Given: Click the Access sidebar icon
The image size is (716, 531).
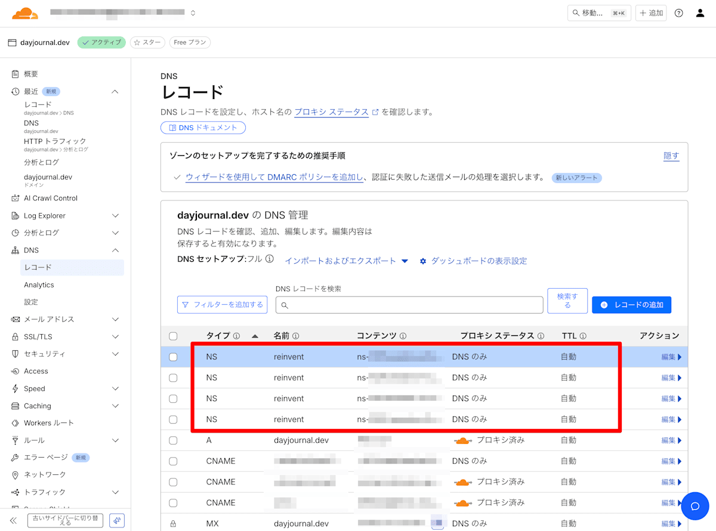Looking at the screenshot, I should (x=16, y=371).
